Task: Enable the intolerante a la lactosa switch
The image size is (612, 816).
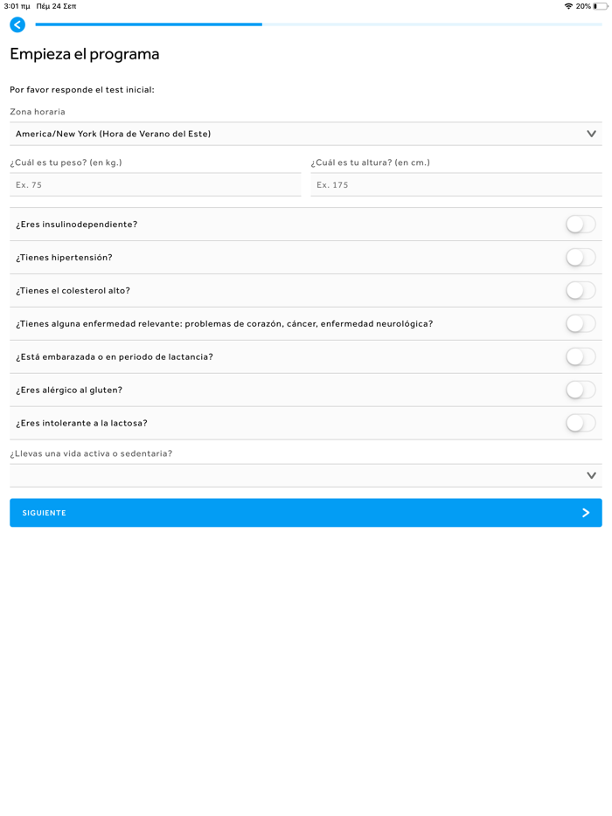Action: click(581, 424)
